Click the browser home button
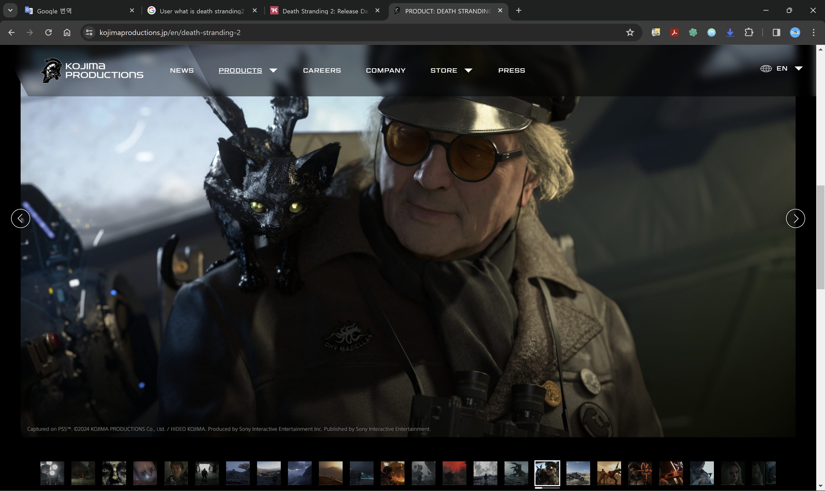The image size is (825, 491). click(67, 32)
